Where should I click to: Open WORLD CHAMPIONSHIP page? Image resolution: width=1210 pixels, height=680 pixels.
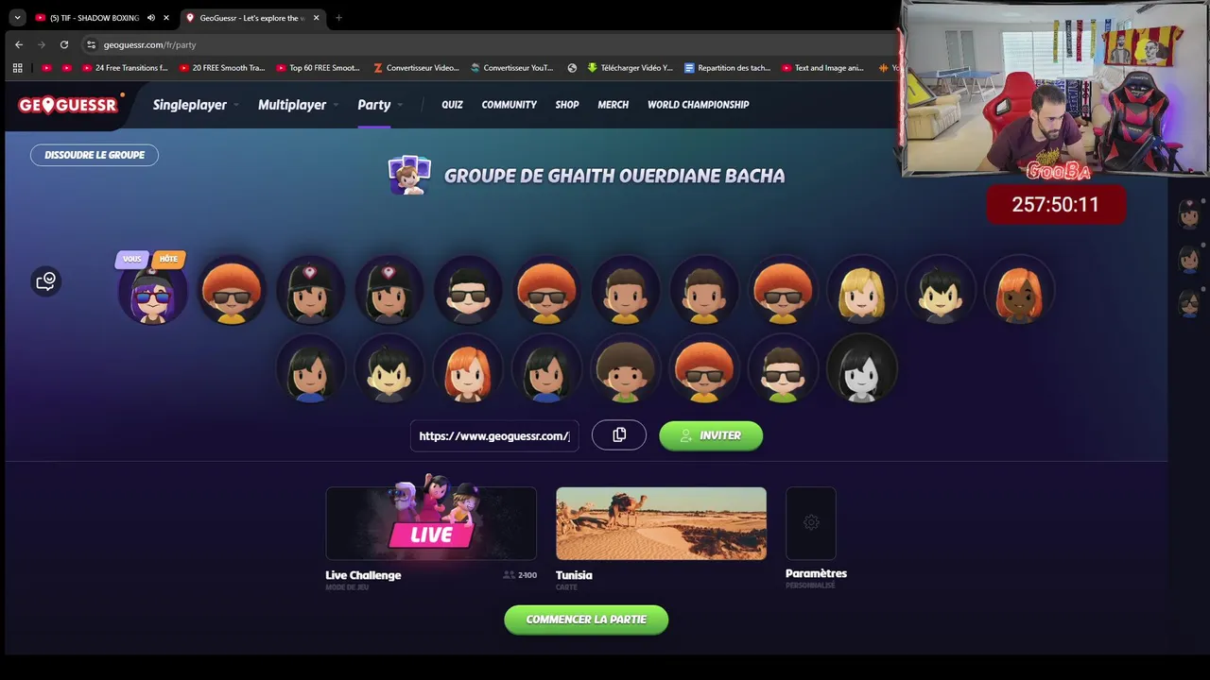698,105
